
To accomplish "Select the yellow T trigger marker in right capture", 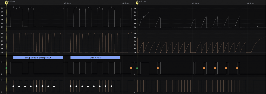I will coord(137,3).
